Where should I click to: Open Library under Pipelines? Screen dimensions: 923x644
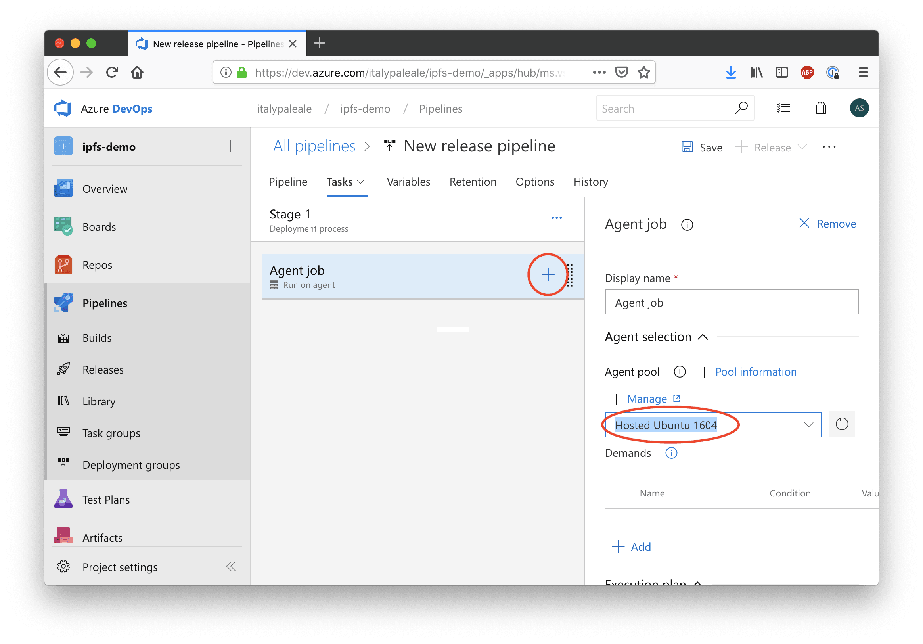tap(147, 402)
